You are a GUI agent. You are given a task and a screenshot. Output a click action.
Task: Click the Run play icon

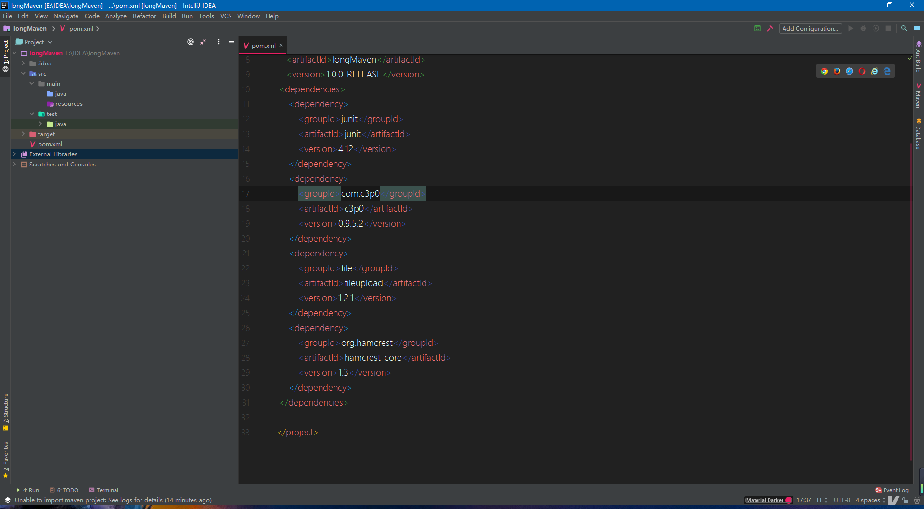click(x=851, y=29)
